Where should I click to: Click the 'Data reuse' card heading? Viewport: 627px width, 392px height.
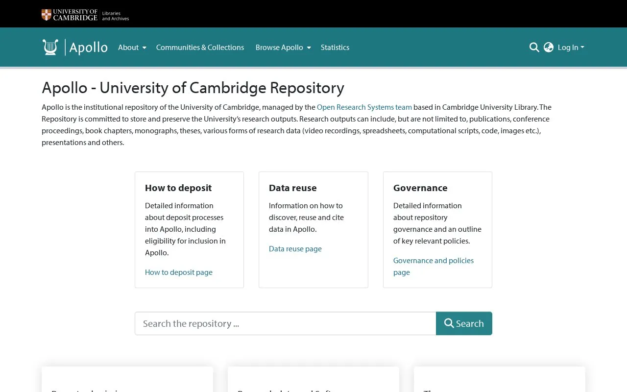(x=293, y=188)
